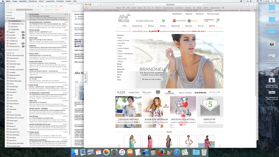Click the Suchbegriff / Artikelnummer search field
The image size is (279, 157).
[149, 21]
